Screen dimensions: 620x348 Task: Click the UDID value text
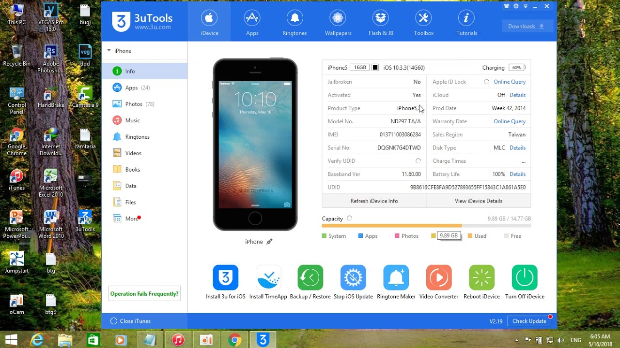pyautogui.click(x=468, y=187)
